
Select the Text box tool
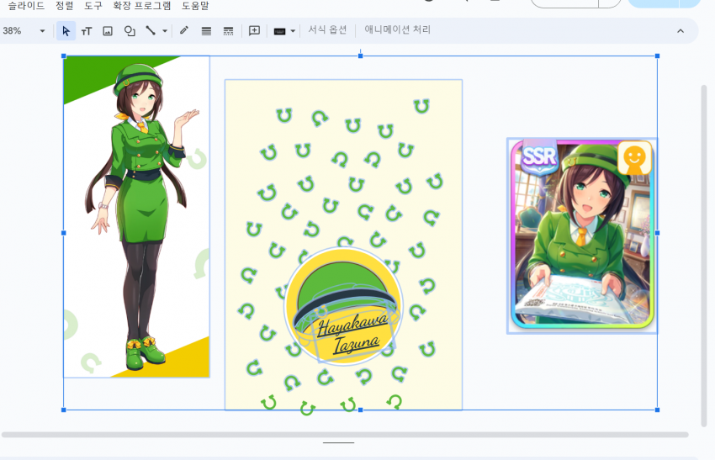(87, 31)
